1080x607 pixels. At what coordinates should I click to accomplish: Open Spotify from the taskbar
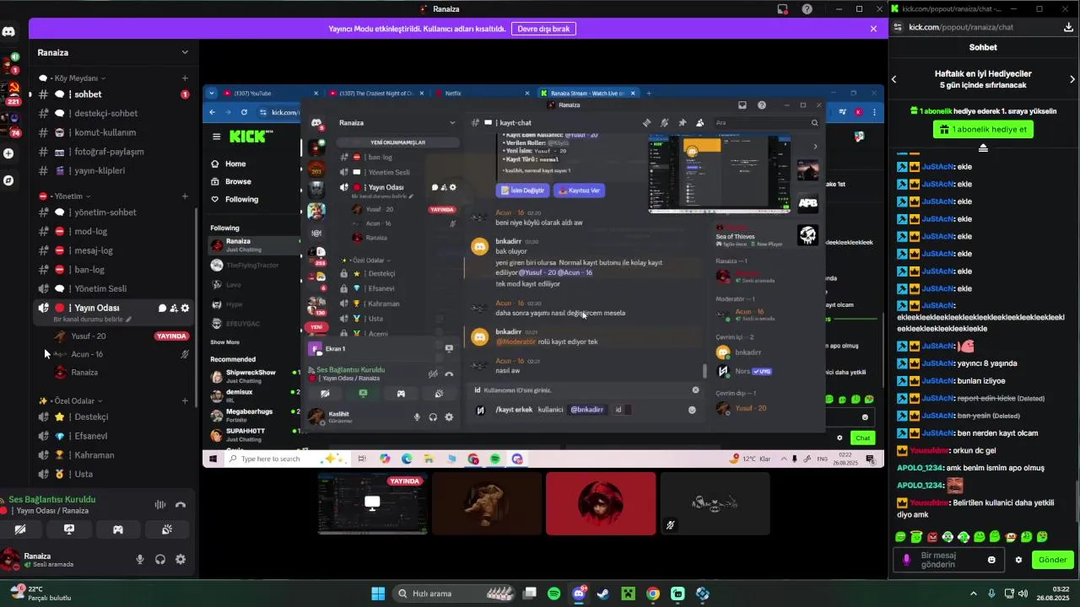pyautogui.click(x=553, y=594)
